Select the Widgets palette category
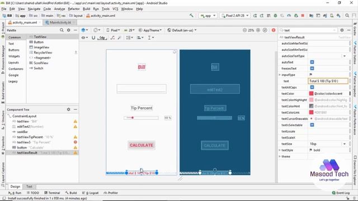 (x=14, y=56)
